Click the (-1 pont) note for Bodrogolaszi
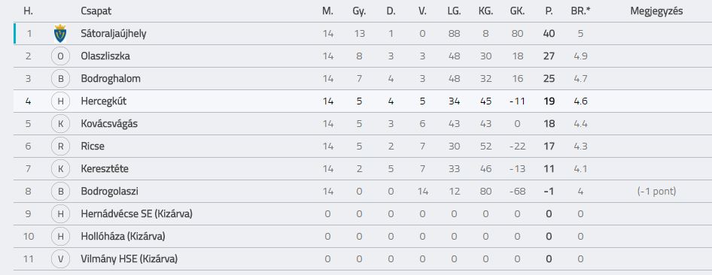This screenshot has width=712, height=275. point(656,192)
